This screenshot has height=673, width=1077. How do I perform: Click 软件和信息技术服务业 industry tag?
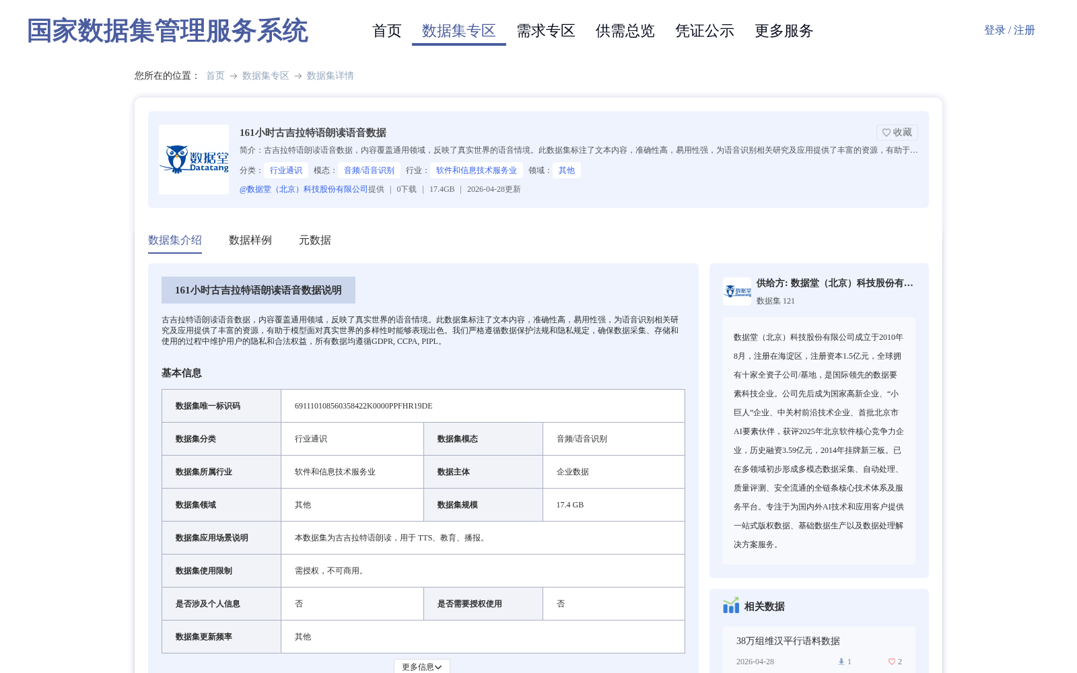point(477,170)
